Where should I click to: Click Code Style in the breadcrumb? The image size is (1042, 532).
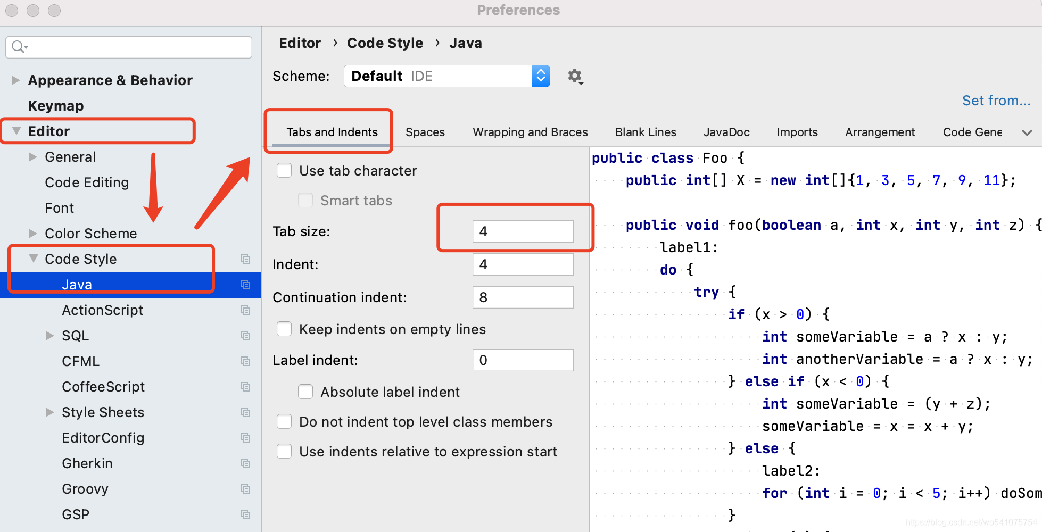pyautogui.click(x=385, y=43)
